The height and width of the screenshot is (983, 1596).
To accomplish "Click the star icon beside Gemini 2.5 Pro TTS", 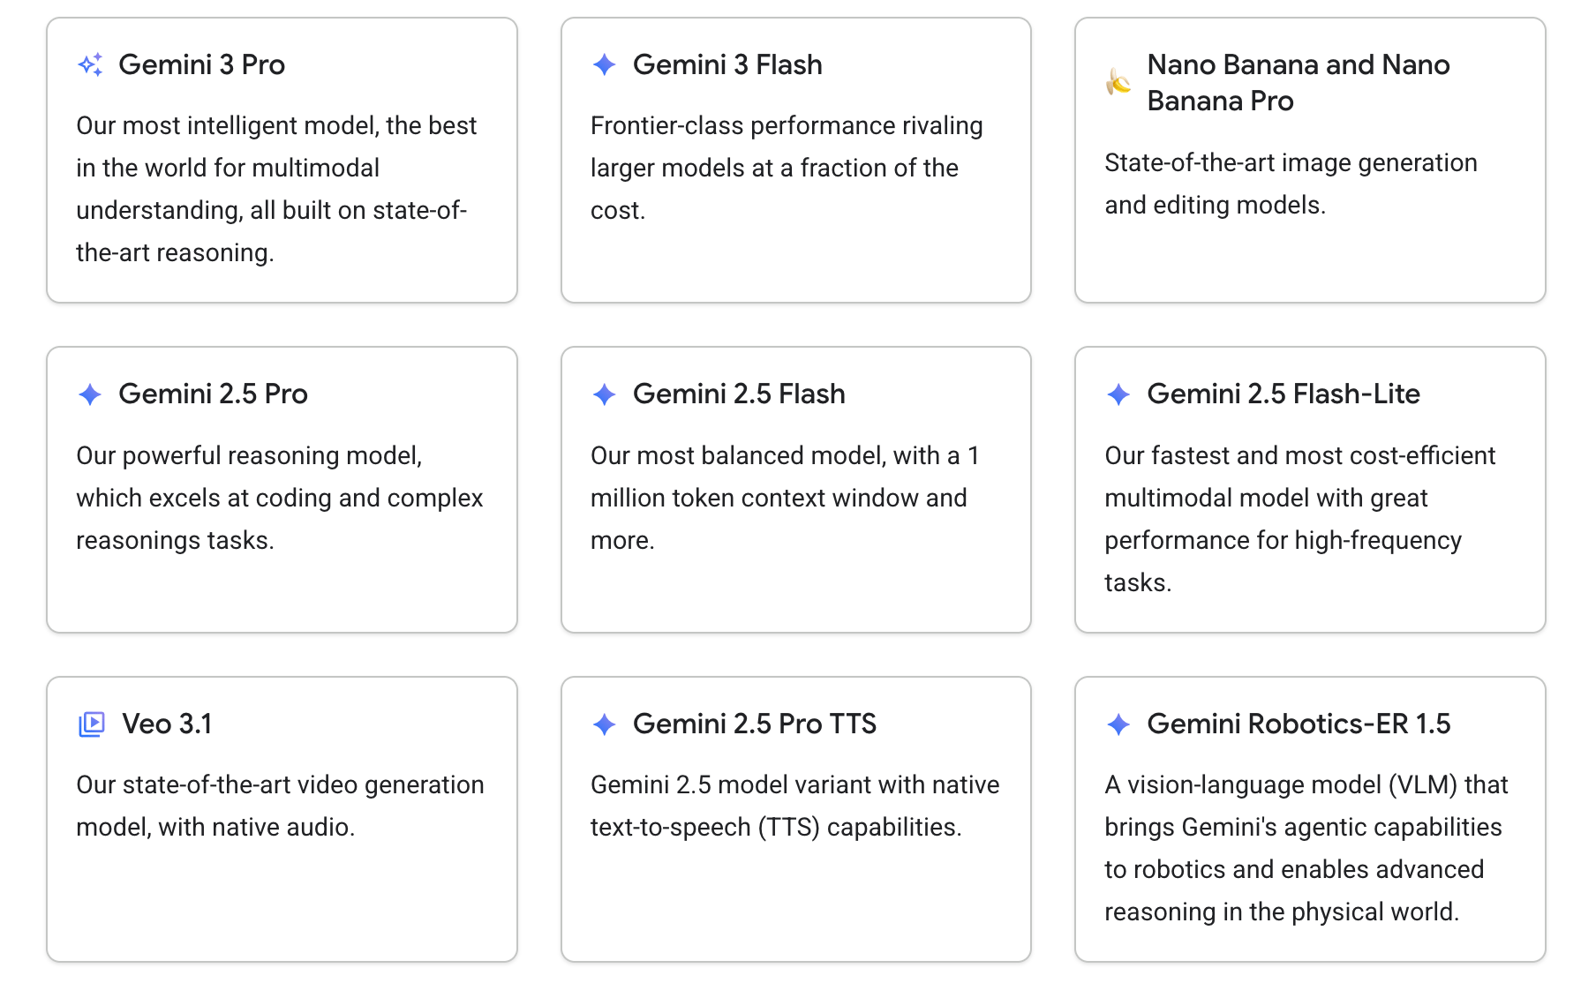I will [605, 724].
